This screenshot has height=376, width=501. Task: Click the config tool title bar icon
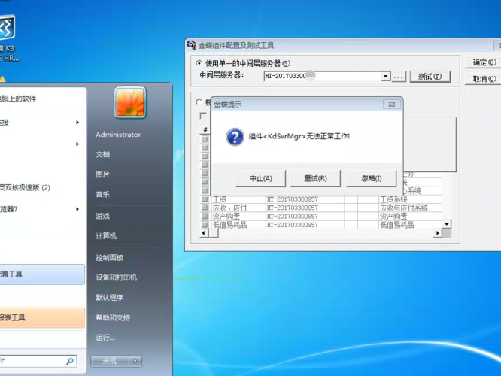coord(191,45)
